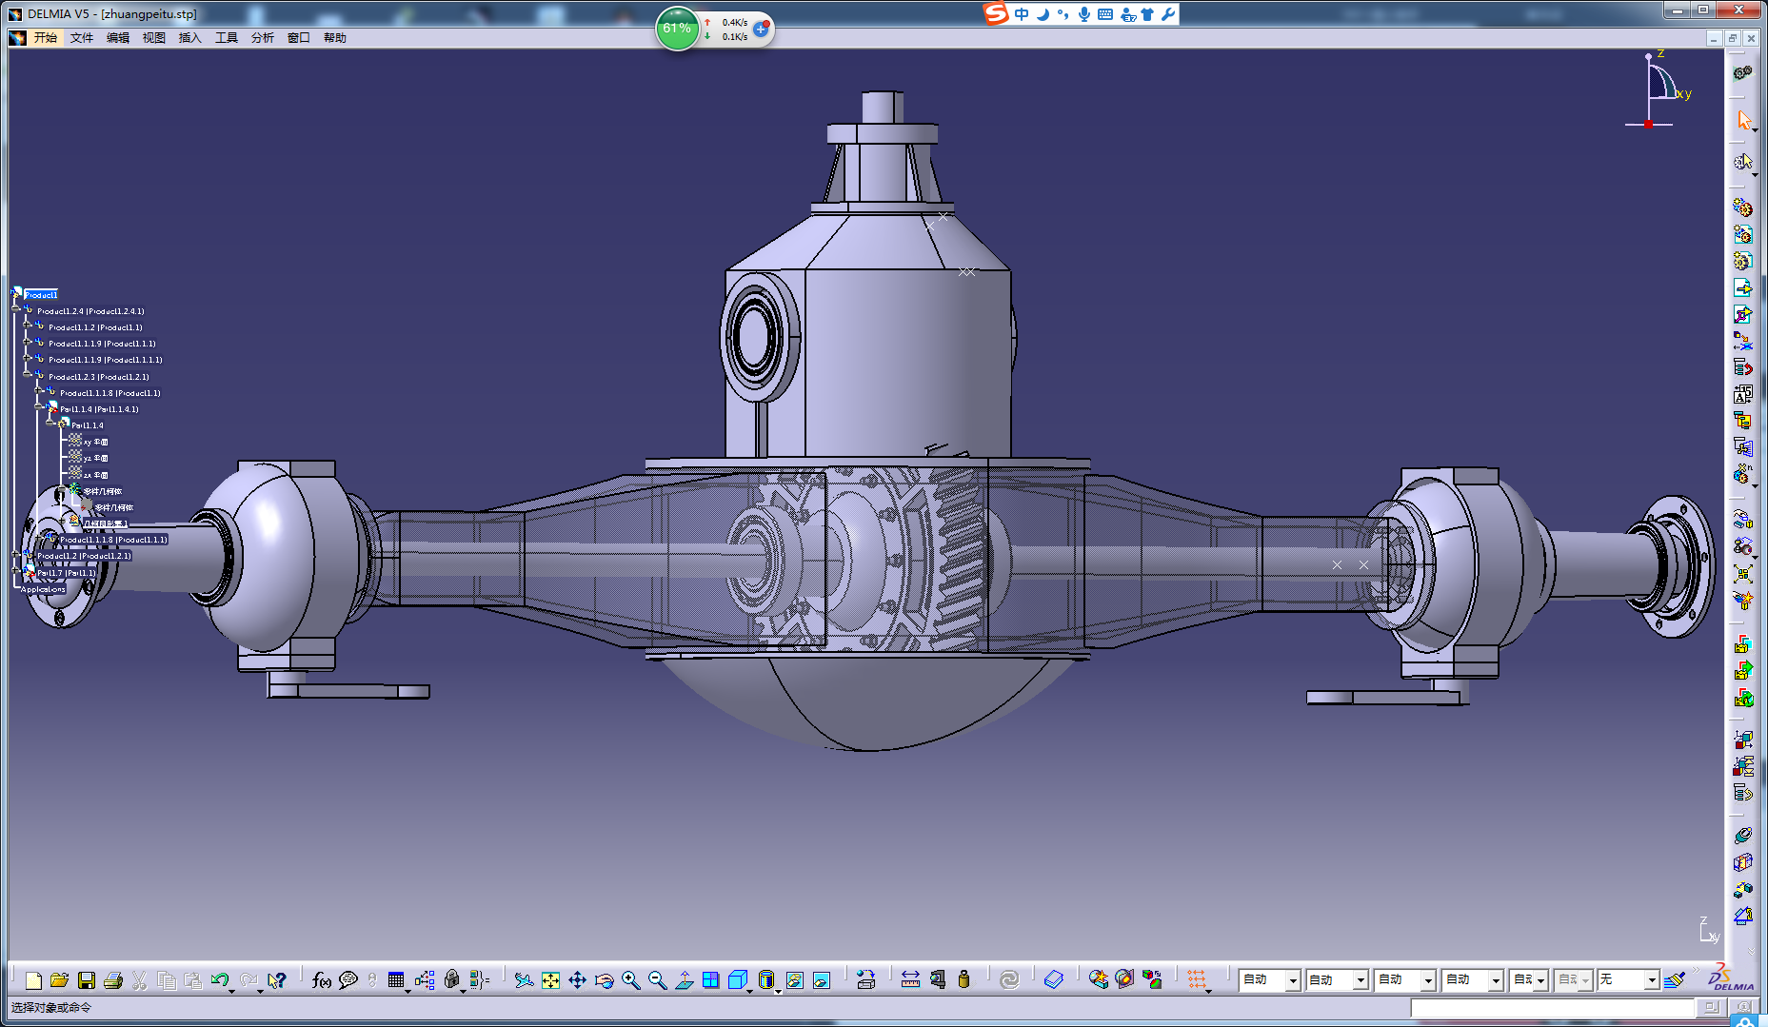Click the 3D compass in the viewport
This screenshot has width=1768, height=1027.
click(x=1659, y=90)
